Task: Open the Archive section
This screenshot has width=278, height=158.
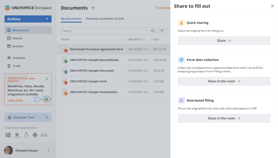Action: point(17,46)
